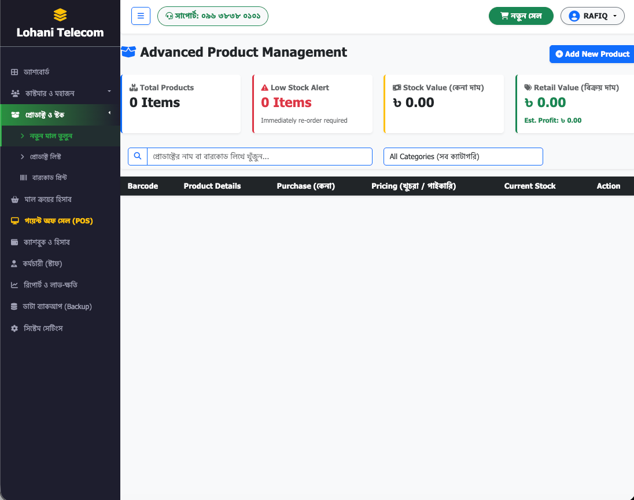634x500 pixels.
Task: Click the Add New Product button
Action: click(x=592, y=54)
